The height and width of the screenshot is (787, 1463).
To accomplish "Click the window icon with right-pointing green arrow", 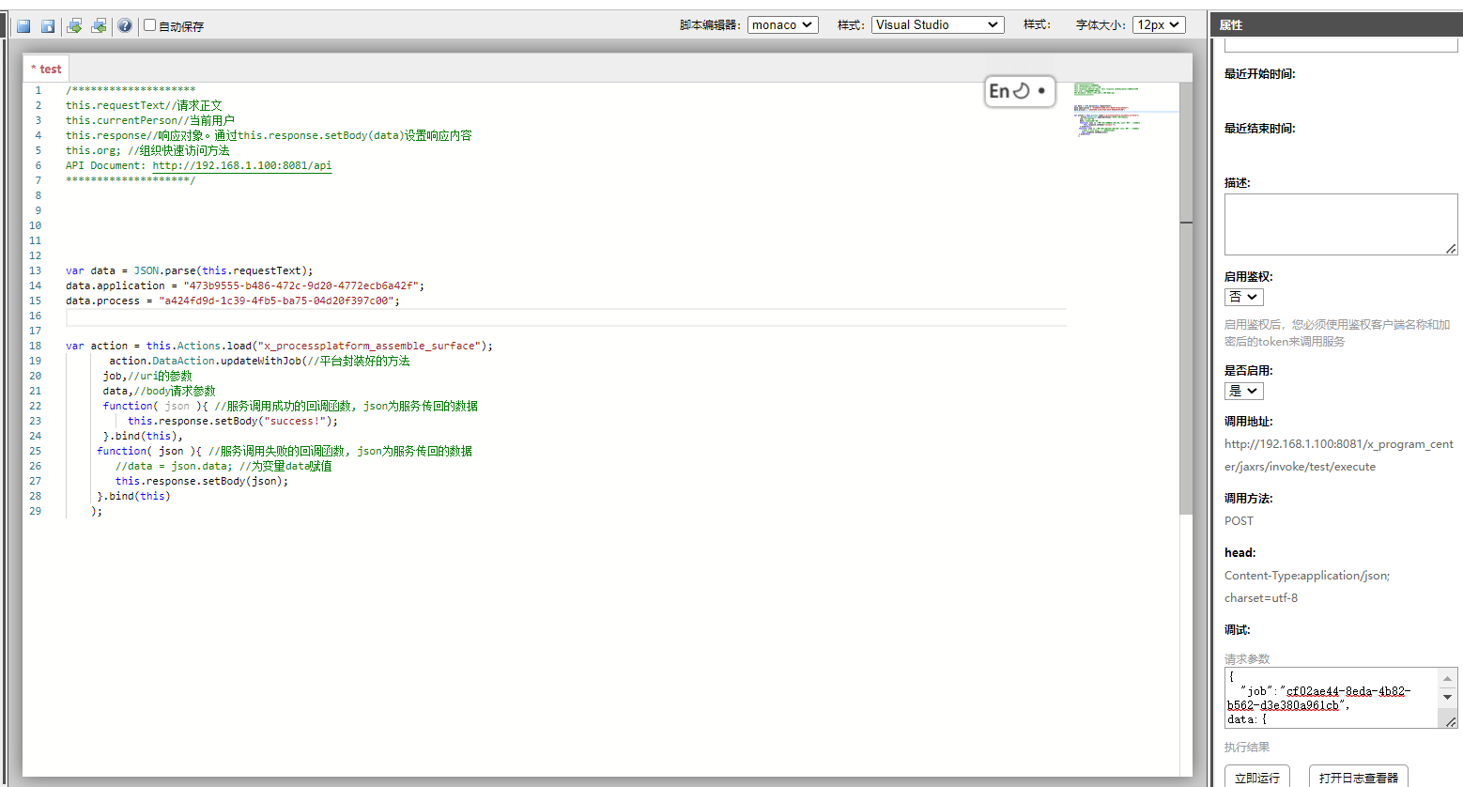I will click(74, 26).
